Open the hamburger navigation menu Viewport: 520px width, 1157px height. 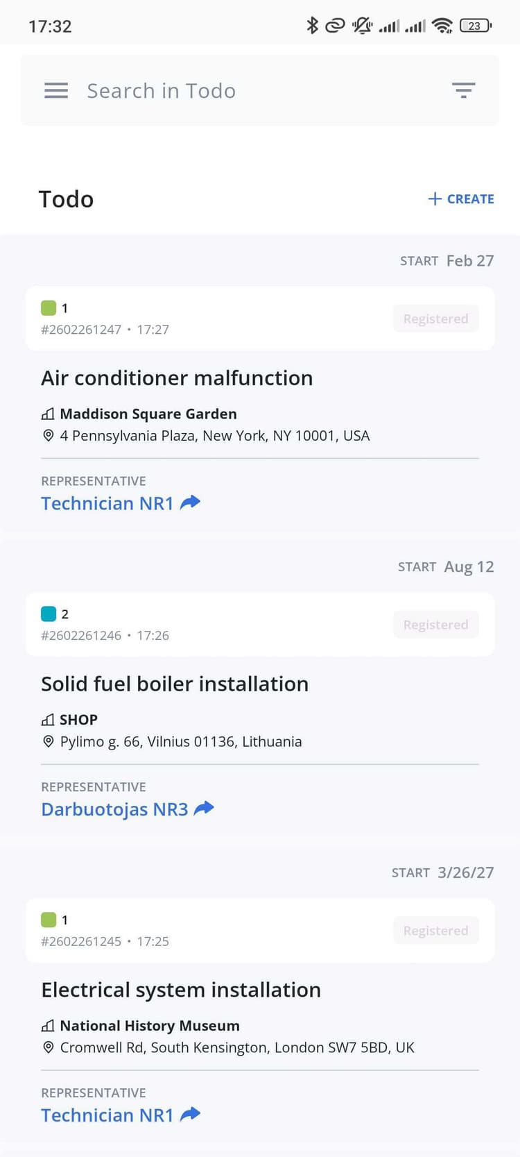[56, 91]
